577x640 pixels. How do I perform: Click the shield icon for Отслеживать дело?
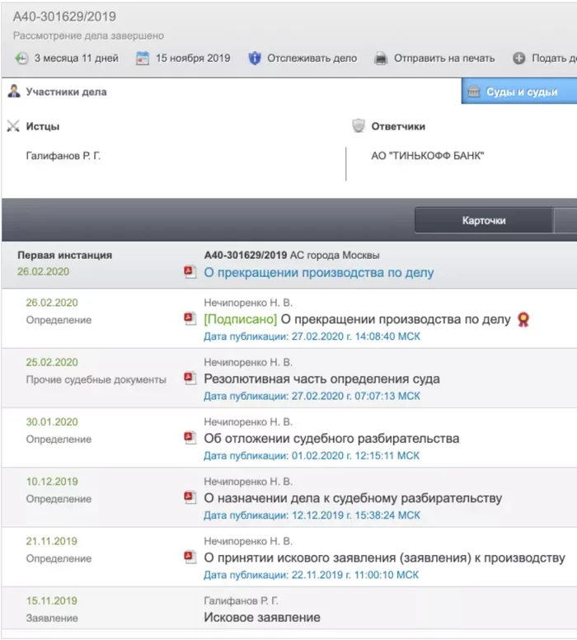(255, 59)
